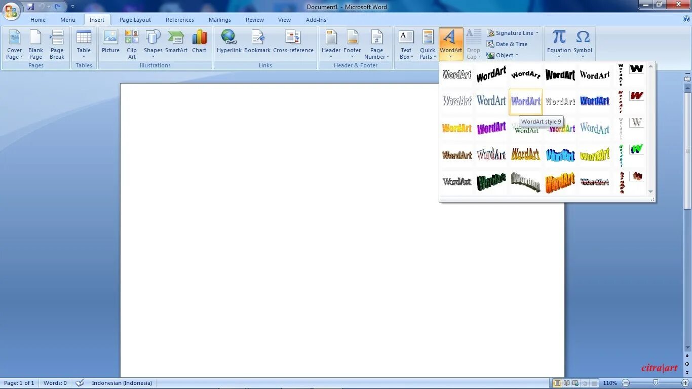
Task: Open Microsoft Word Help icon
Action: point(686,19)
